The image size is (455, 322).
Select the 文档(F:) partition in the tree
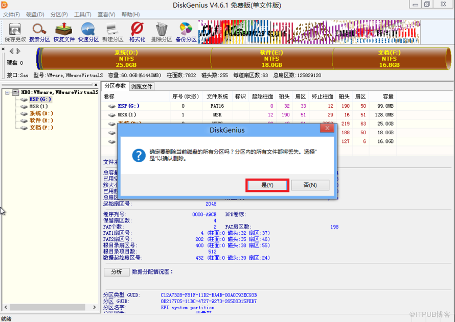pyautogui.click(x=41, y=128)
